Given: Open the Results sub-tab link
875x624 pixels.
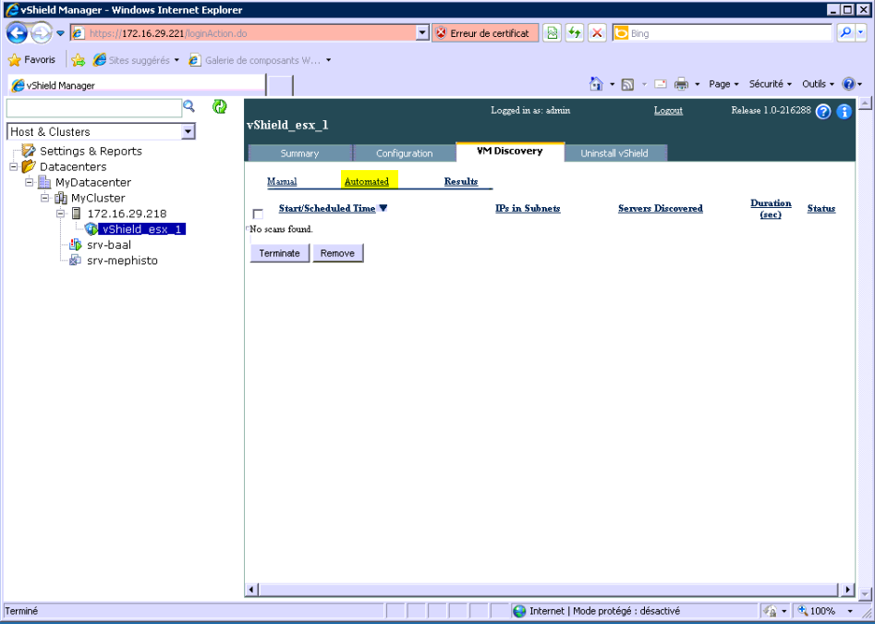Looking at the screenshot, I should tap(460, 181).
